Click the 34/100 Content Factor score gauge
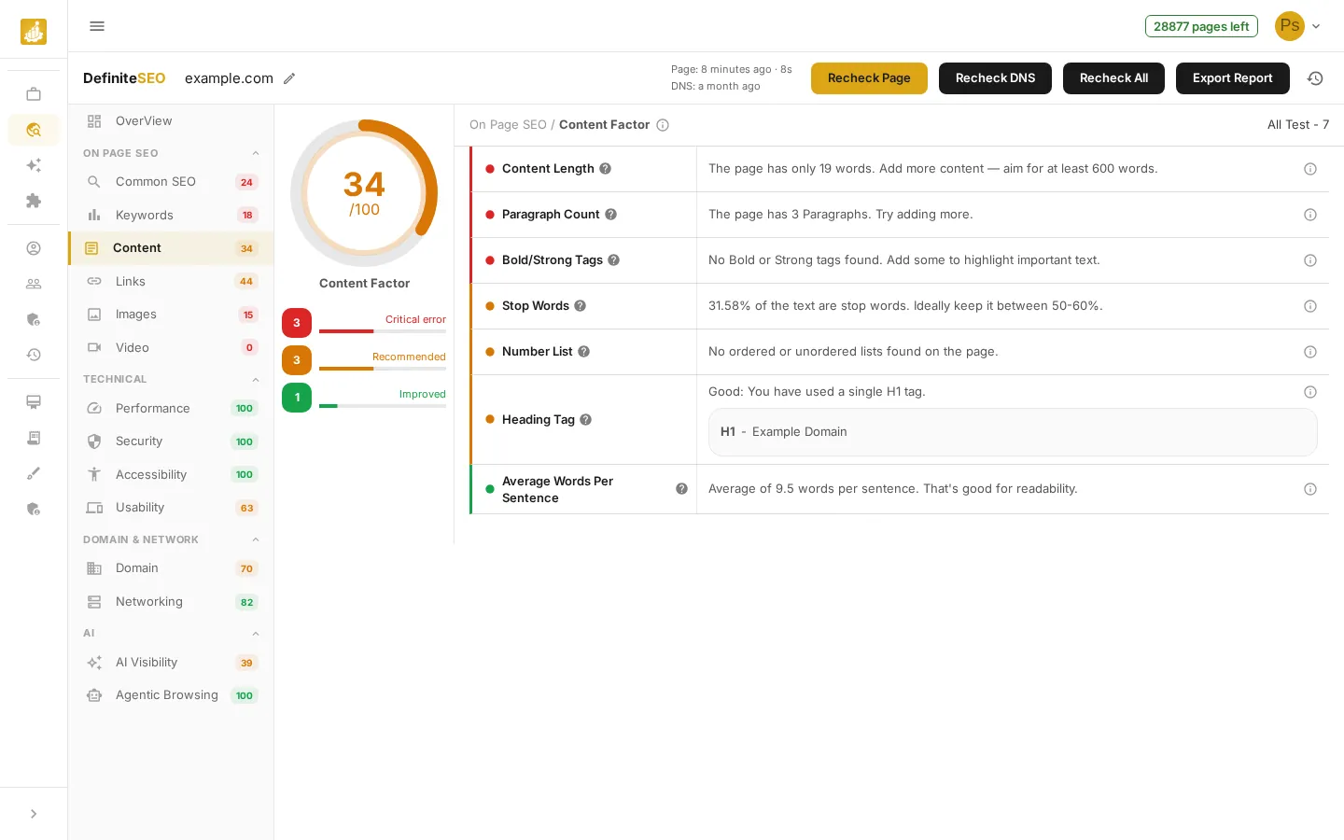Screen dimensions: 1344x840 [x=364, y=193]
